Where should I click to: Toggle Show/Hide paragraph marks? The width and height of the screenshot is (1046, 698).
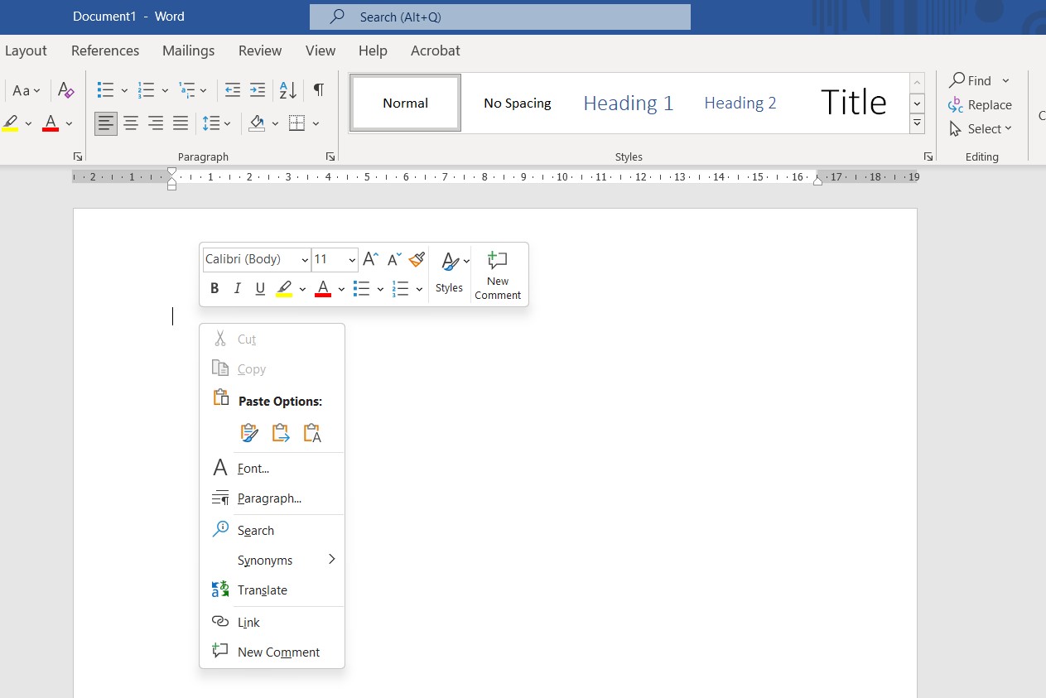pos(319,90)
